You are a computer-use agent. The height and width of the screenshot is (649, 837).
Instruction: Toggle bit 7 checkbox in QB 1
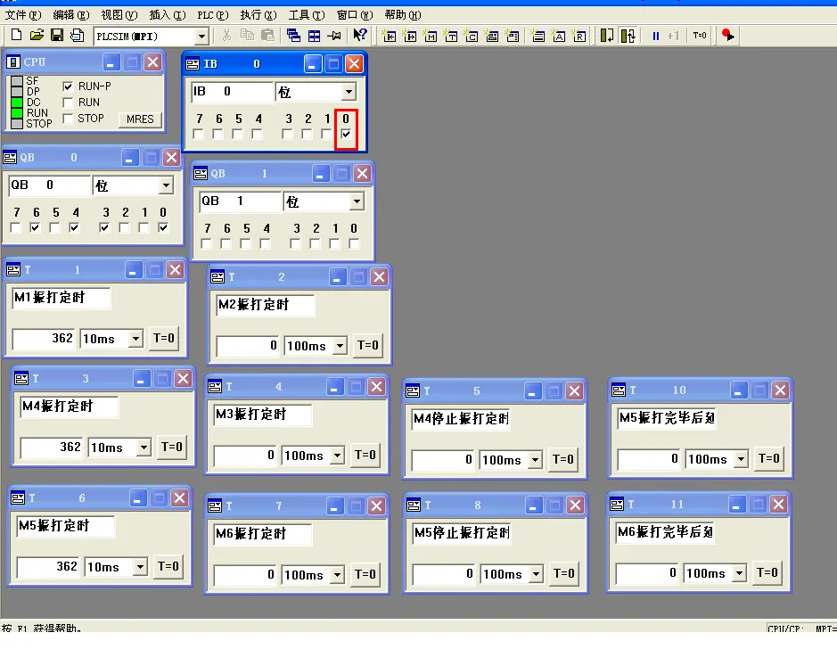click(207, 244)
